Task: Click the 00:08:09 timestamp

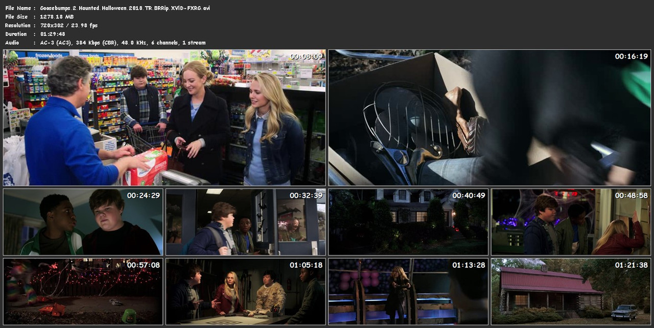Action: click(x=306, y=56)
